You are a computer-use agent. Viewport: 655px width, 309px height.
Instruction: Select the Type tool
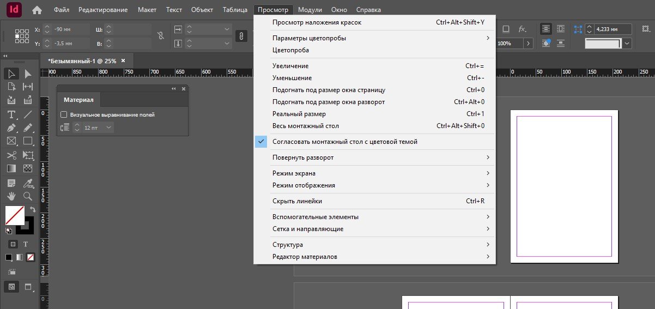(x=11, y=114)
